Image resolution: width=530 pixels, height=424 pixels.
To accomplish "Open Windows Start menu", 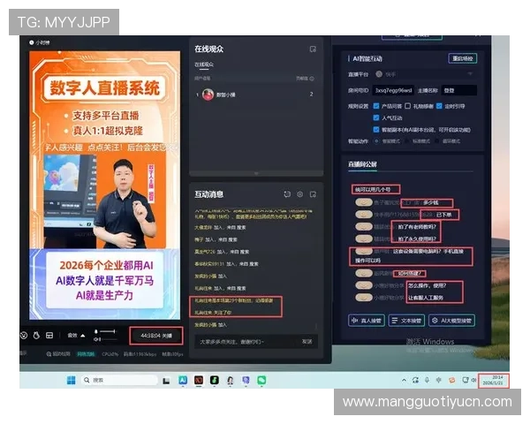I will point(71,381).
